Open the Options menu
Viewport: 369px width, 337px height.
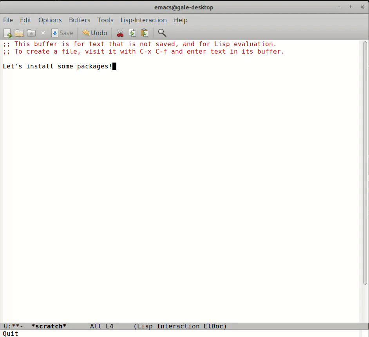[50, 20]
